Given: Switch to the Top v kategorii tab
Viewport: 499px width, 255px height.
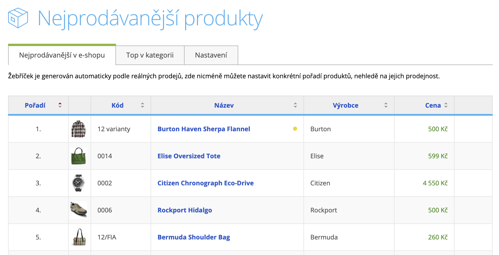Looking at the screenshot, I should point(150,55).
